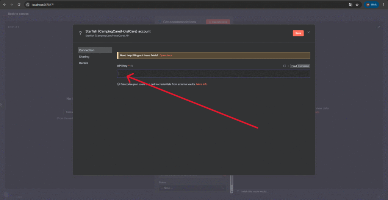Open the Details tab

pyautogui.click(x=83, y=63)
